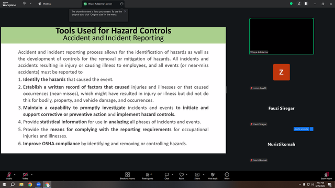
Task: Toggle the muted Audio microphone button
Action: tap(9, 175)
